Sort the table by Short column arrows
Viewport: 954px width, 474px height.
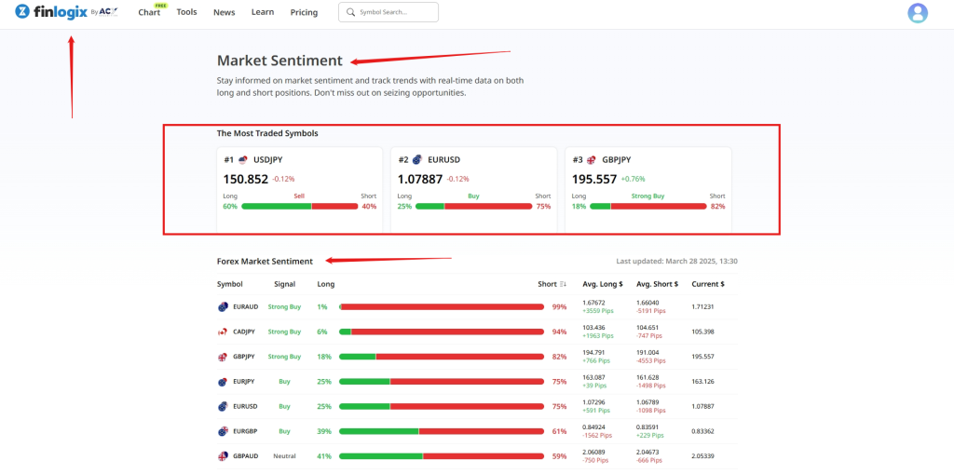(563, 284)
